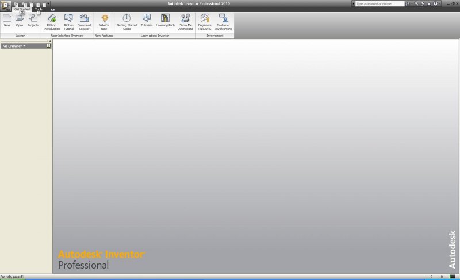This screenshot has height=280, width=460.
Task: Click the User Interface Overview panel title
Action: [x=67, y=36]
